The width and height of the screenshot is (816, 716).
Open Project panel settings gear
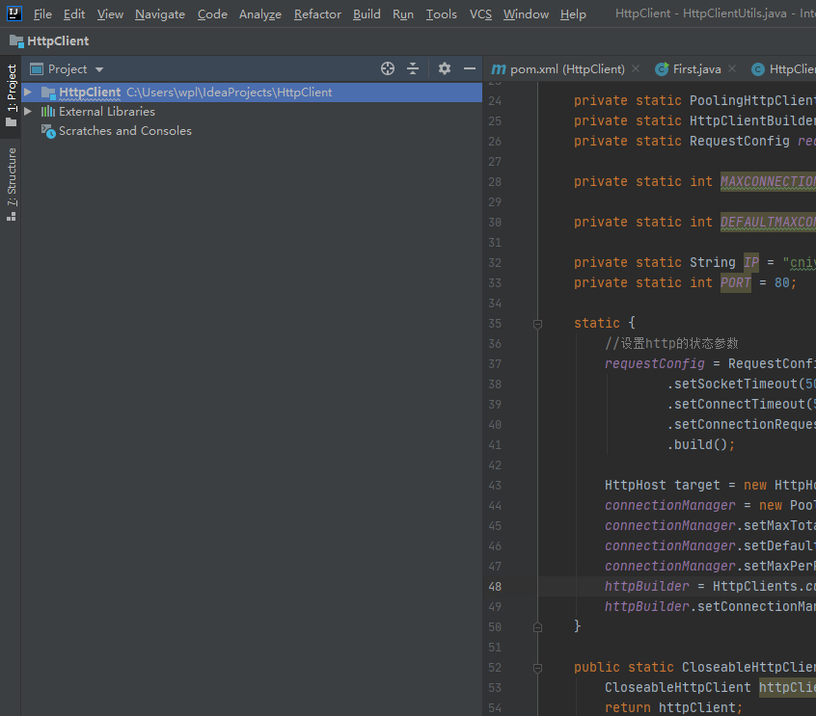[x=445, y=68]
